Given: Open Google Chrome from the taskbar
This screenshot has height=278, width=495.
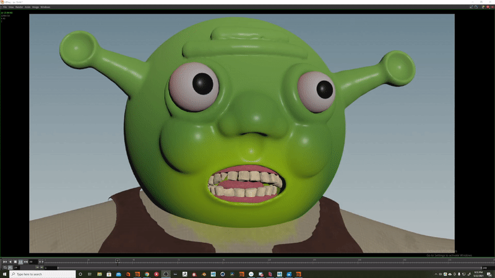Looking at the screenshot, I should [x=147, y=274].
